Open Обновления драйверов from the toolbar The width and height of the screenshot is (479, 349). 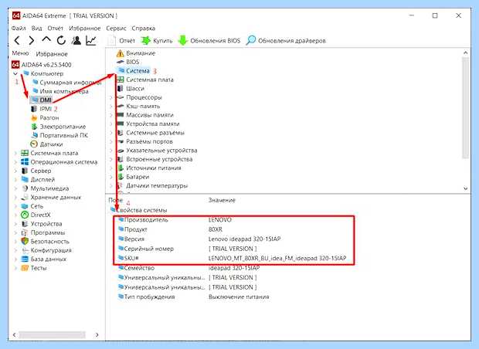coord(286,41)
